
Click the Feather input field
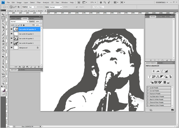pos(31,7)
